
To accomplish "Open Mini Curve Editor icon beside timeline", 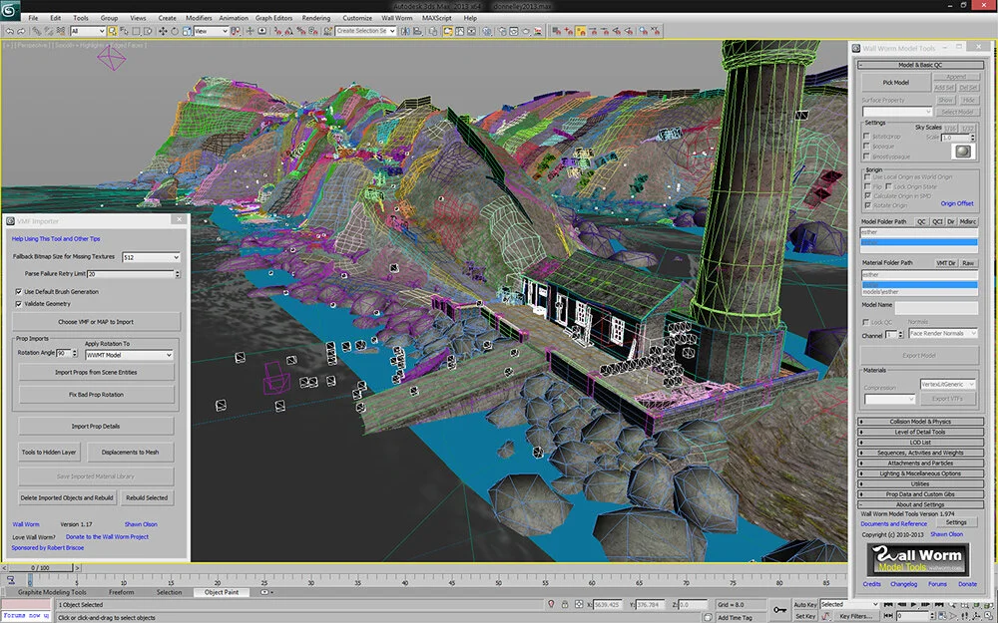I will click(10, 580).
